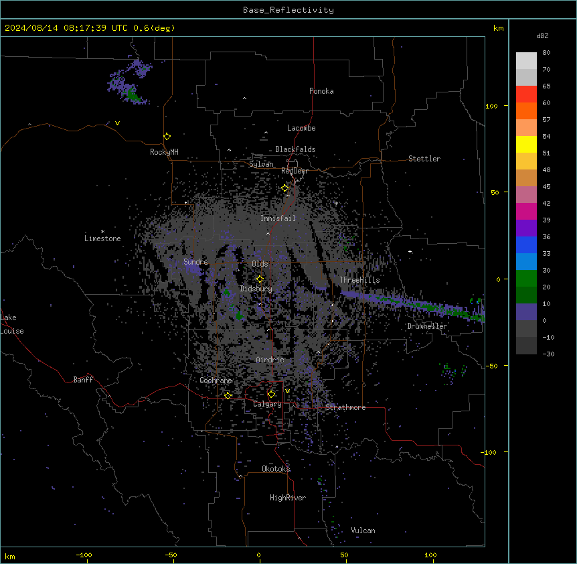577x564 pixels.
Task: Click the 100 tick on the right vertical axis
Action: click(x=491, y=107)
